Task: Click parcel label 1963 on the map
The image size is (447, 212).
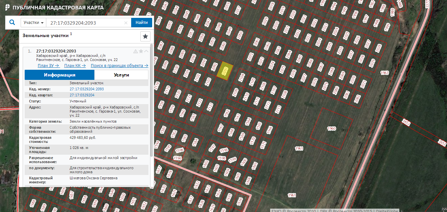Action: [384, 73]
